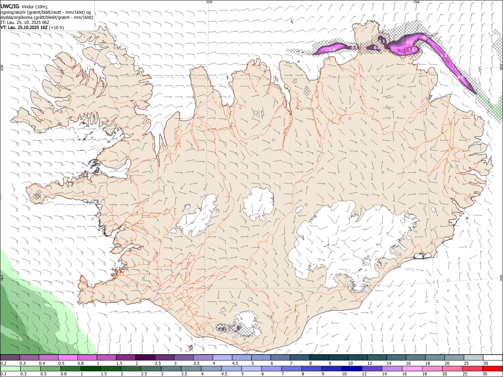This screenshot has width=503, height=377.
Task: Click the 0.8 magenta swatch in snow legend
Action: click(87, 357)
